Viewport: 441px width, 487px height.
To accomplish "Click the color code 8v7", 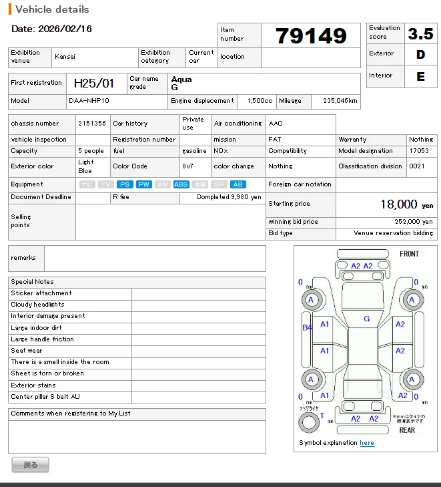I will 187,166.
